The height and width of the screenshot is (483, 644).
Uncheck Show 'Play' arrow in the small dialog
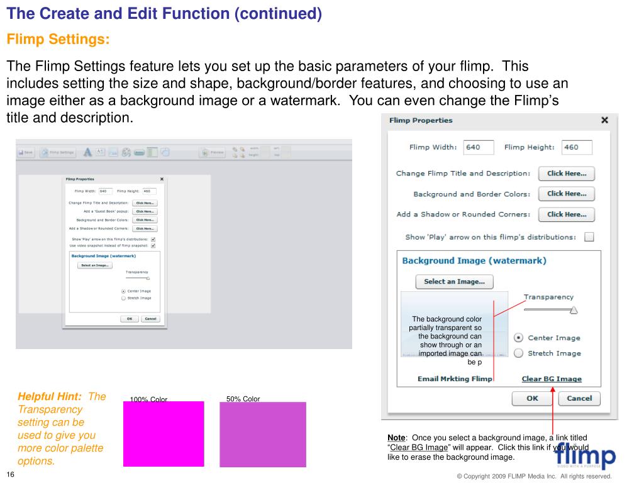153,239
